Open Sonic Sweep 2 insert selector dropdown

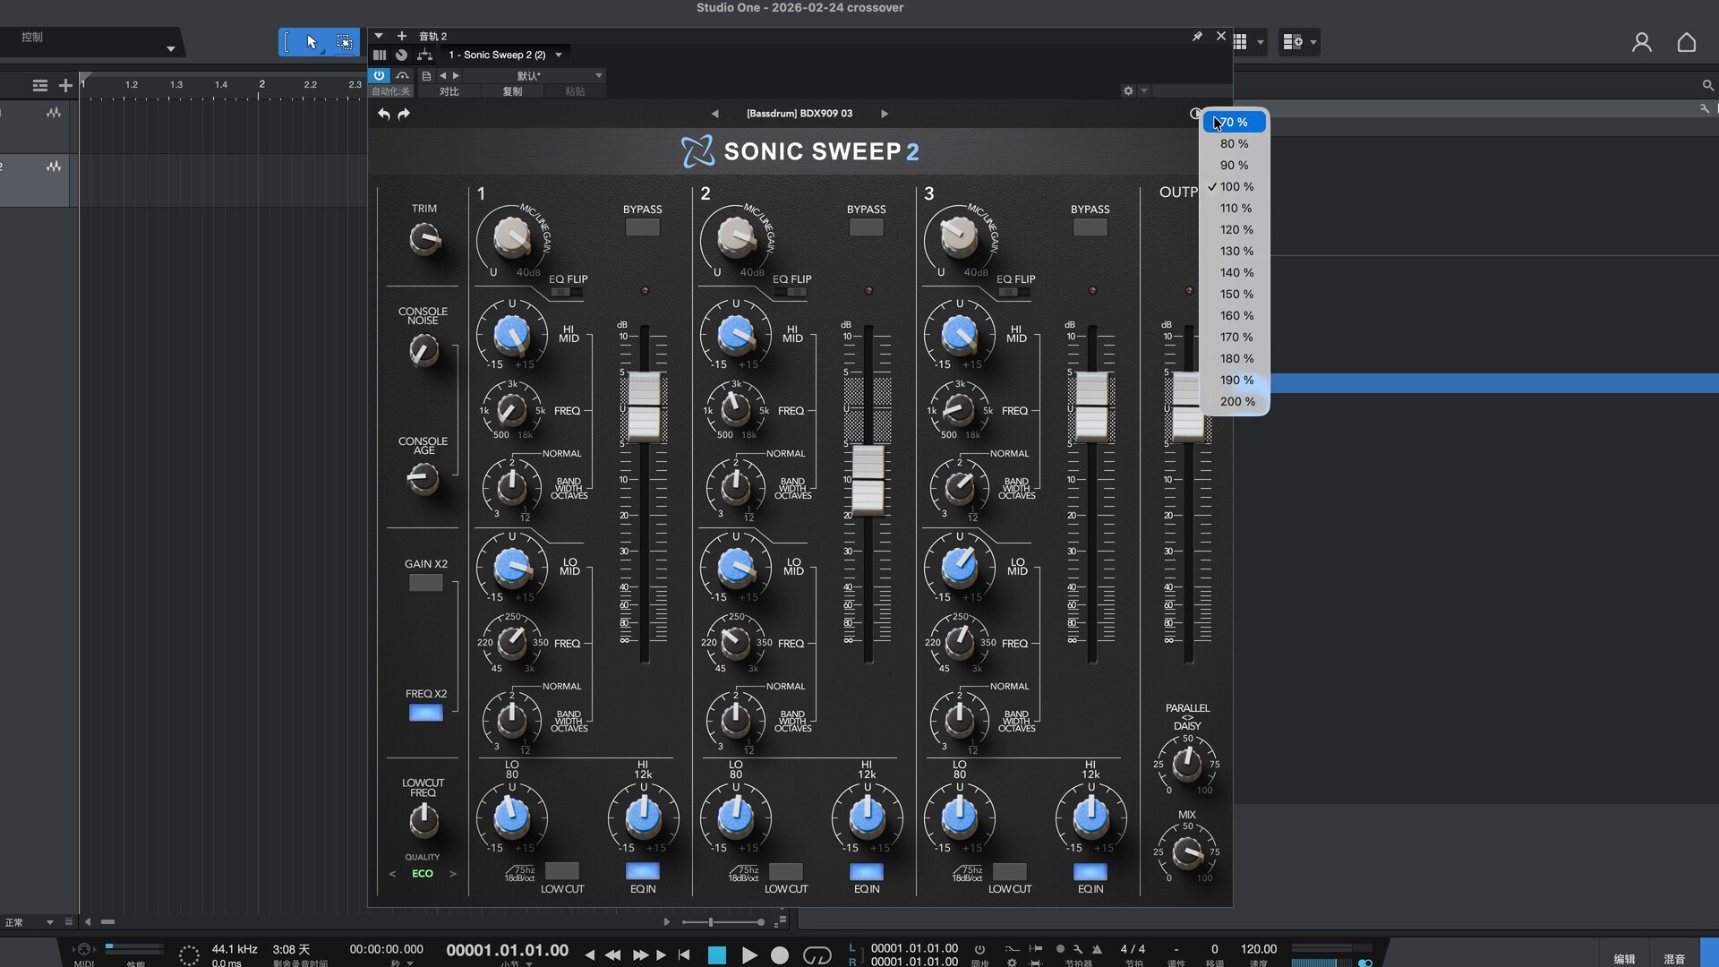559,56
